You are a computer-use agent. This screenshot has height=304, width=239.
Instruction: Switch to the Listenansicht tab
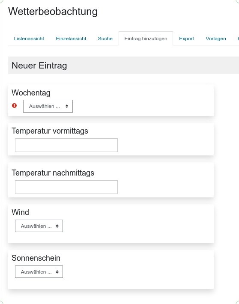(29, 39)
